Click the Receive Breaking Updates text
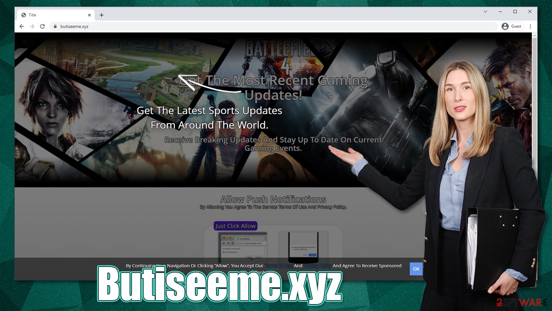The width and height of the screenshot is (552, 311). (x=273, y=144)
